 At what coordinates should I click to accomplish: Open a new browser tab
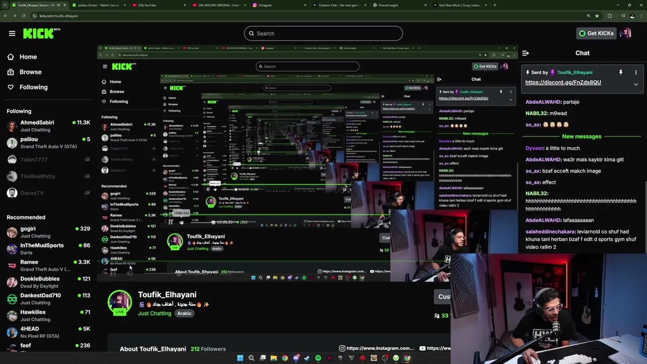(x=494, y=5)
